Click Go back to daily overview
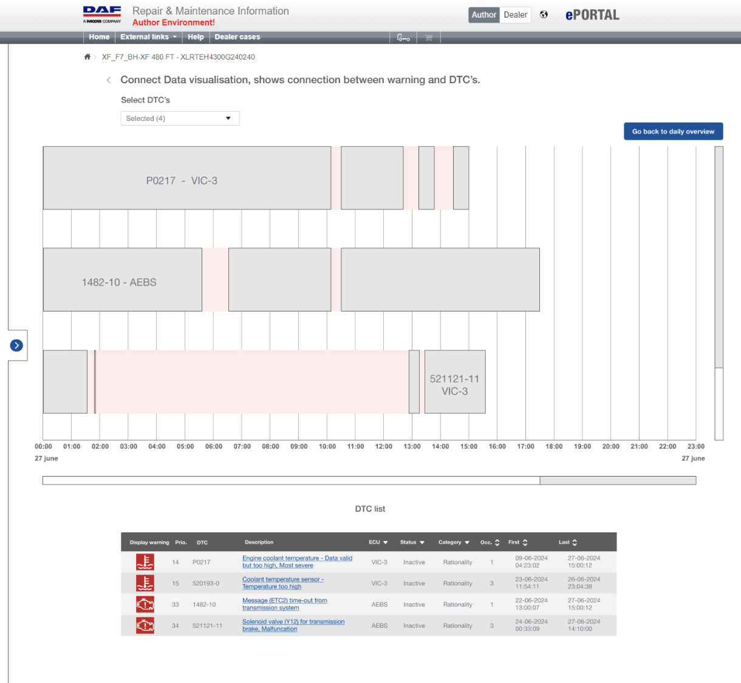Viewport: 741px width, 683px height. point(673,132)
